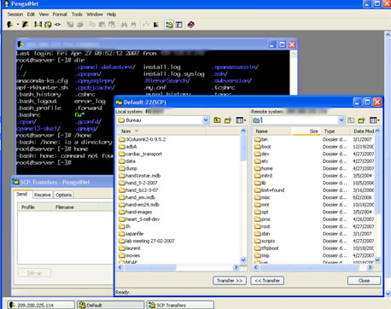This screenshot has height=309, width=391.
Task: Click the grayed paste toolbar icon
Action: click(x=102, y=25)
